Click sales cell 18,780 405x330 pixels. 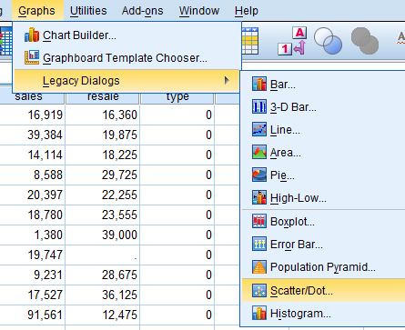pos(32,215)
